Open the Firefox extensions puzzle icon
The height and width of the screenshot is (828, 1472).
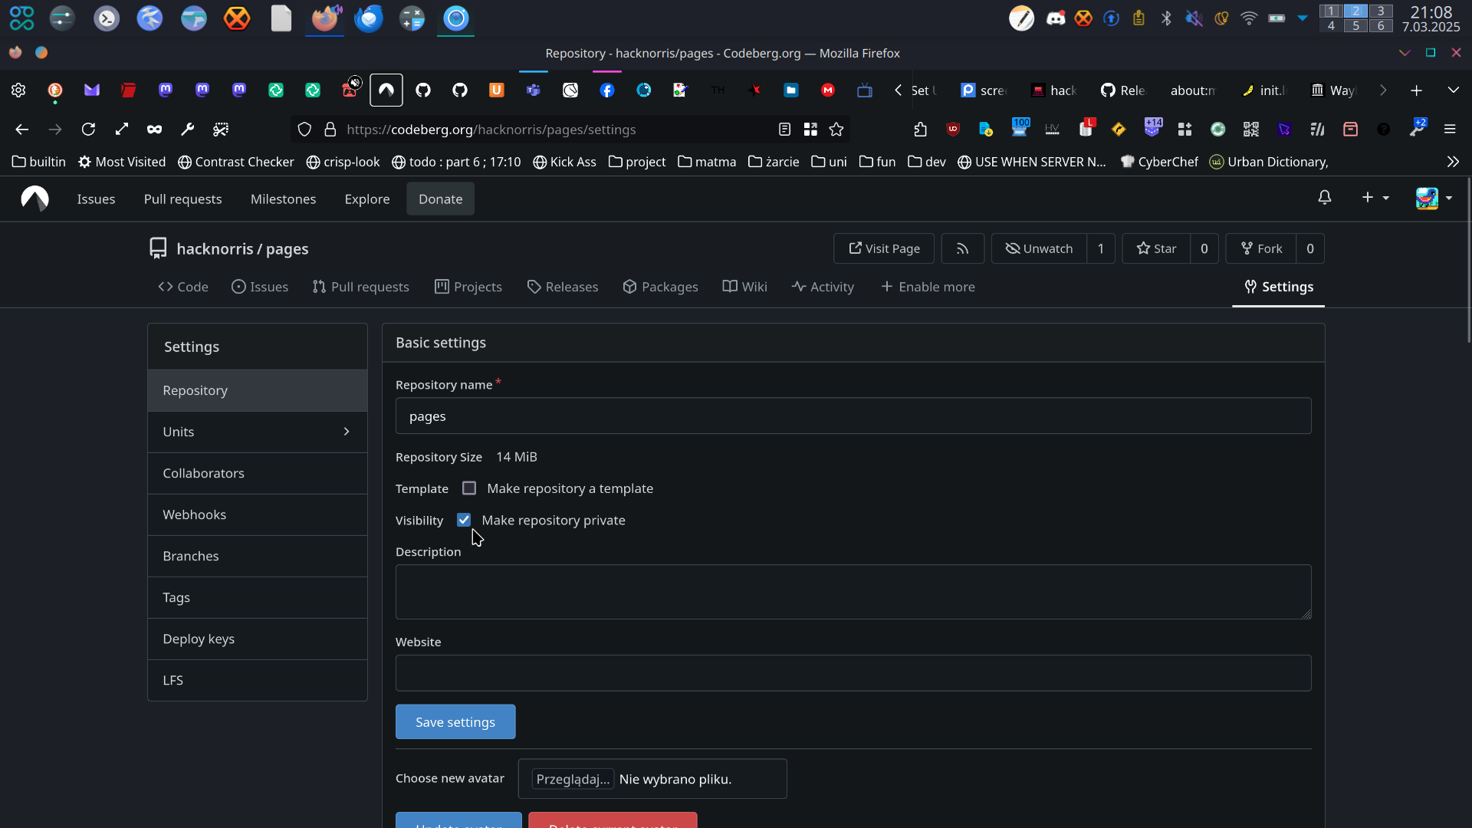(x=920, y=130)
